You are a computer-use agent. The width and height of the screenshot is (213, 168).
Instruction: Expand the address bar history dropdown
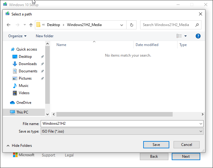click(122, 25)
